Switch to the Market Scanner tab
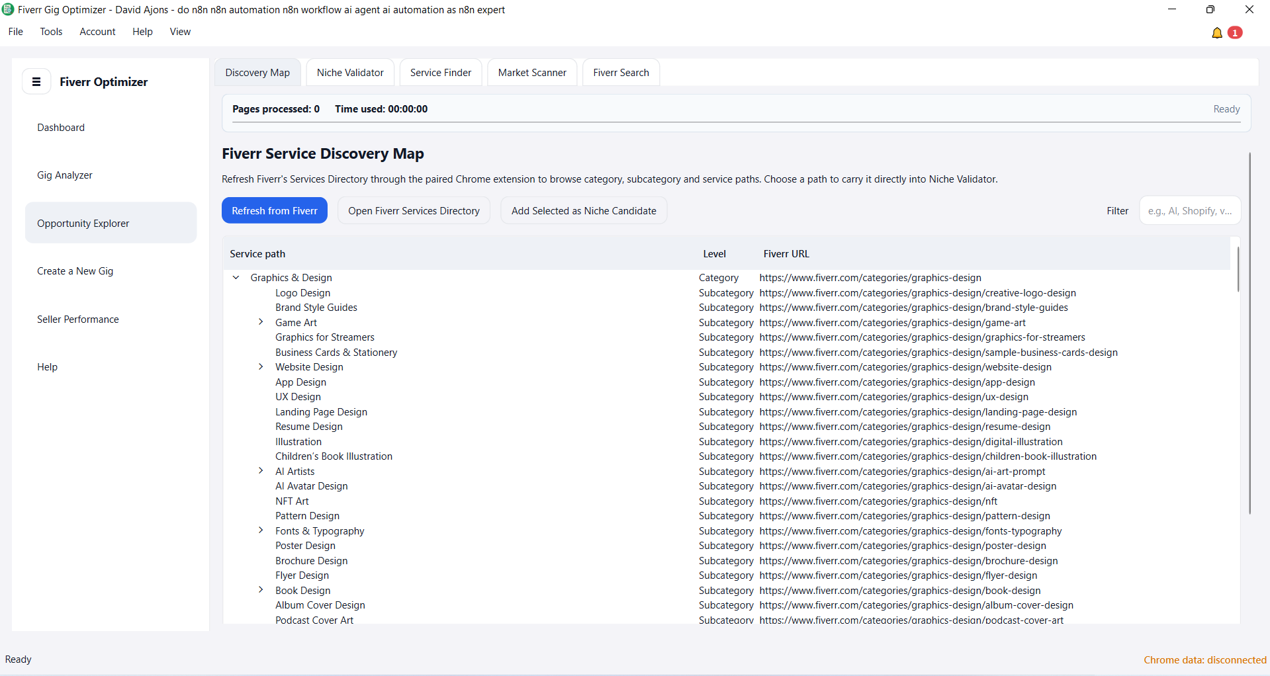Viewport: 1270px width, 676px height. pyautogui.click(x=532, y=73)
